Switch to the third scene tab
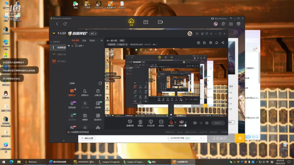 coord(92,40)
